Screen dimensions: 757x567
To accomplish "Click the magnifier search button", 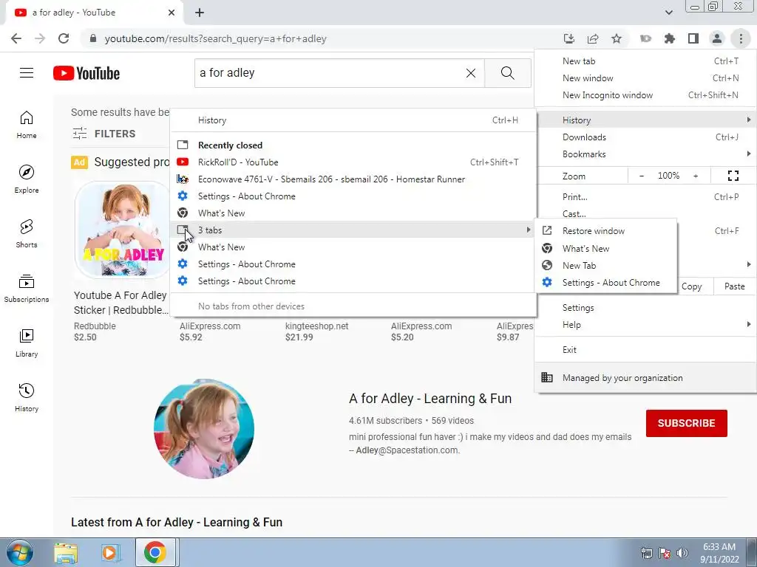I will coord(507,73).
